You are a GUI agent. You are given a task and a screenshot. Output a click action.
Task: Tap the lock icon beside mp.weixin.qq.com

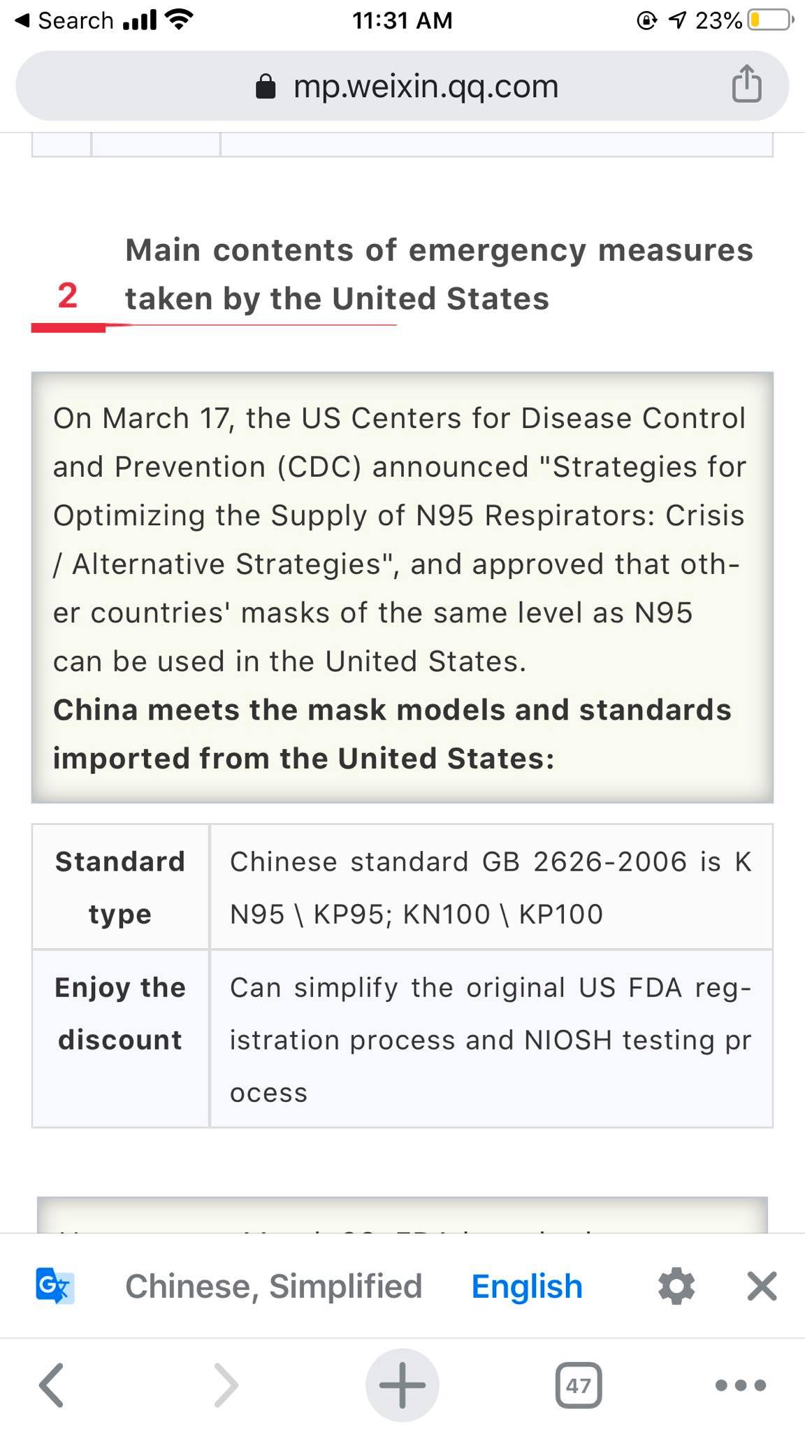click(266, 87)
